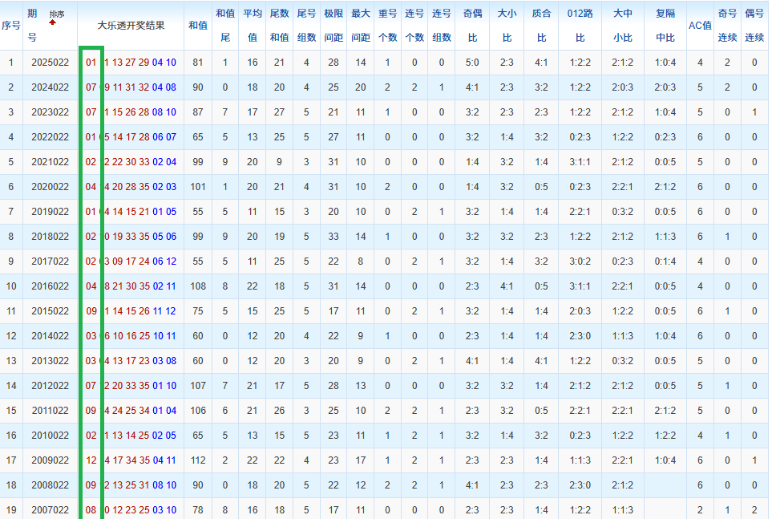
Task: Select the 和值尾 column header
Action: tap(225, 25)
